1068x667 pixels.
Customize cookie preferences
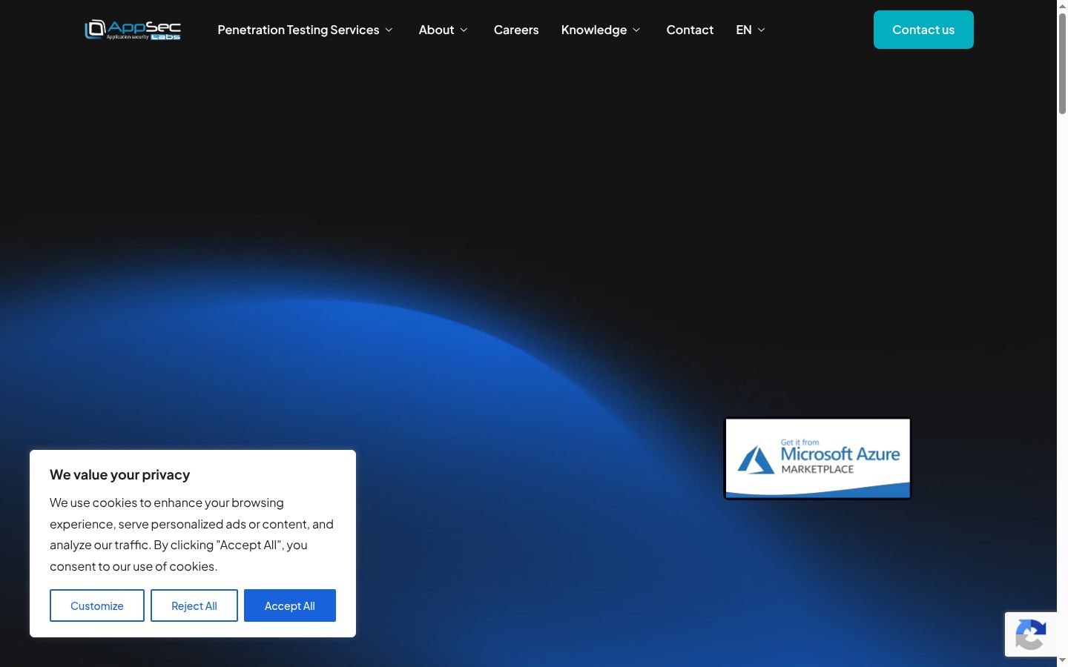pos(97,605)
